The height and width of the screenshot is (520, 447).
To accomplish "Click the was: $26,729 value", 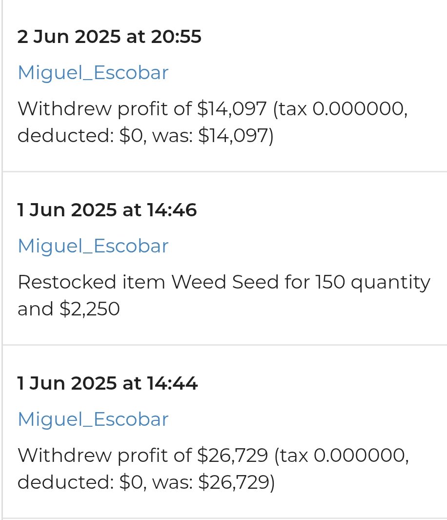I will tap(213, 482).
